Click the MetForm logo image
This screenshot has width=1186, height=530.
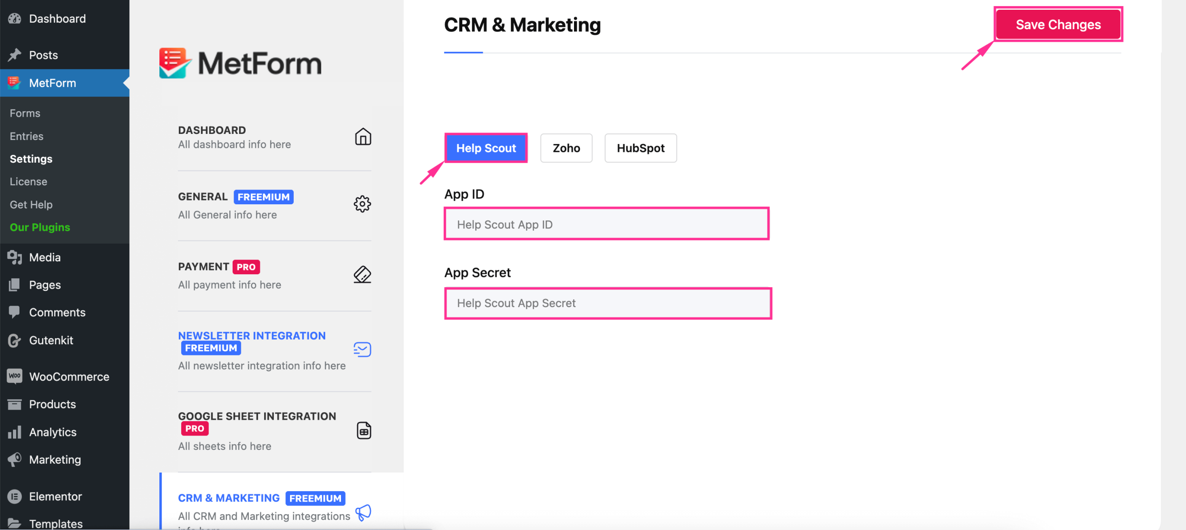tap(240, 63)
